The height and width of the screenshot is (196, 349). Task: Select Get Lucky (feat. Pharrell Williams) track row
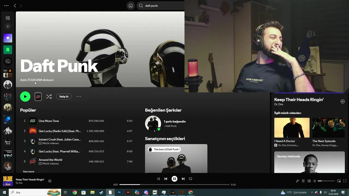point(78,151)
